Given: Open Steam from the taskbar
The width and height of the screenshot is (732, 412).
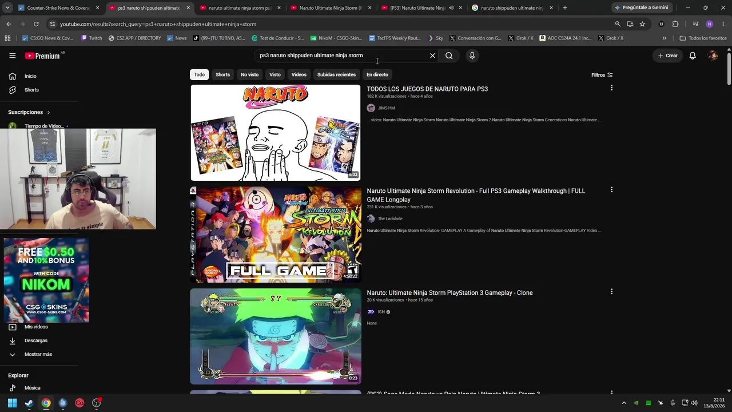Looking at the screenshot, I should (29, 403).
